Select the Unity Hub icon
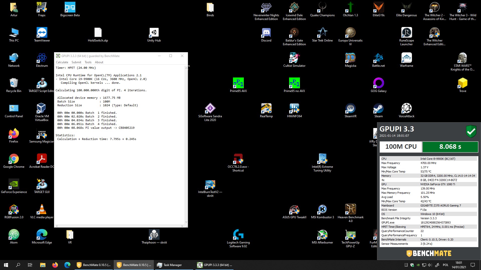The width and height of the screenshot is (481, 270). [154, 35]
